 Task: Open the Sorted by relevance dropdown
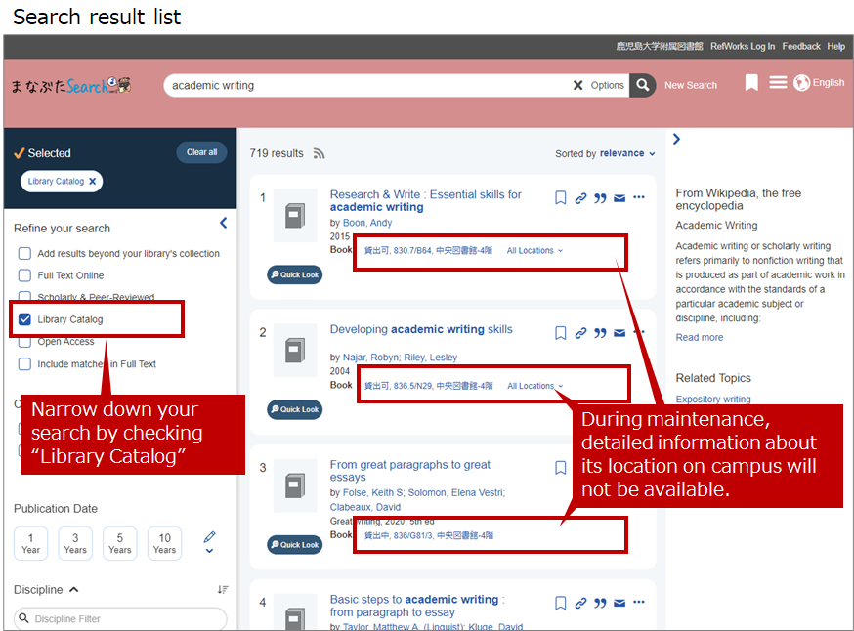[626, 153]
